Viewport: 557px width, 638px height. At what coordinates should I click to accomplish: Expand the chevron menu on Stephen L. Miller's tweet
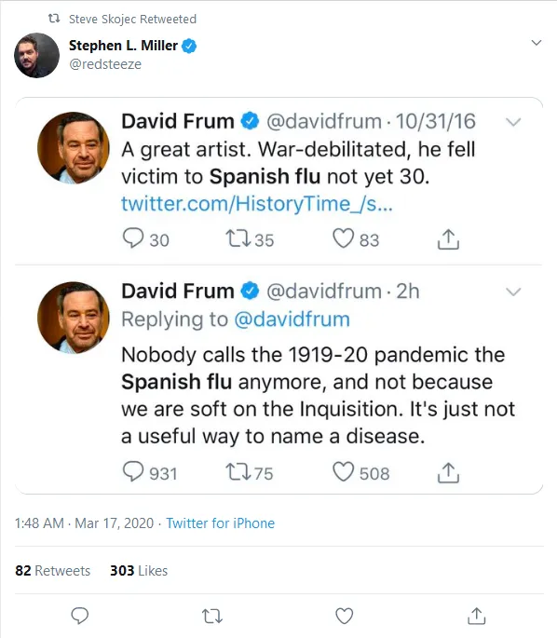pos(537,43)
